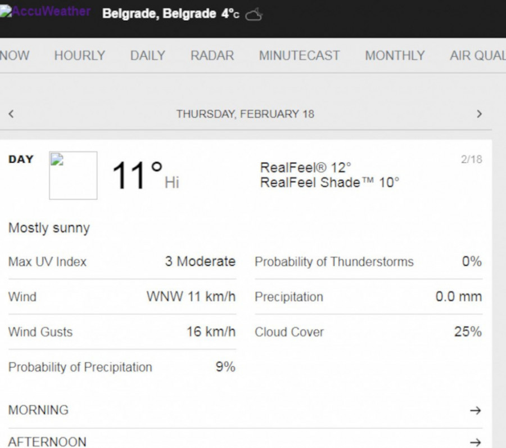506x448 pixels.
Task: Select the DAILY tab
Action: pyautogui.click(x=147, y=56)
